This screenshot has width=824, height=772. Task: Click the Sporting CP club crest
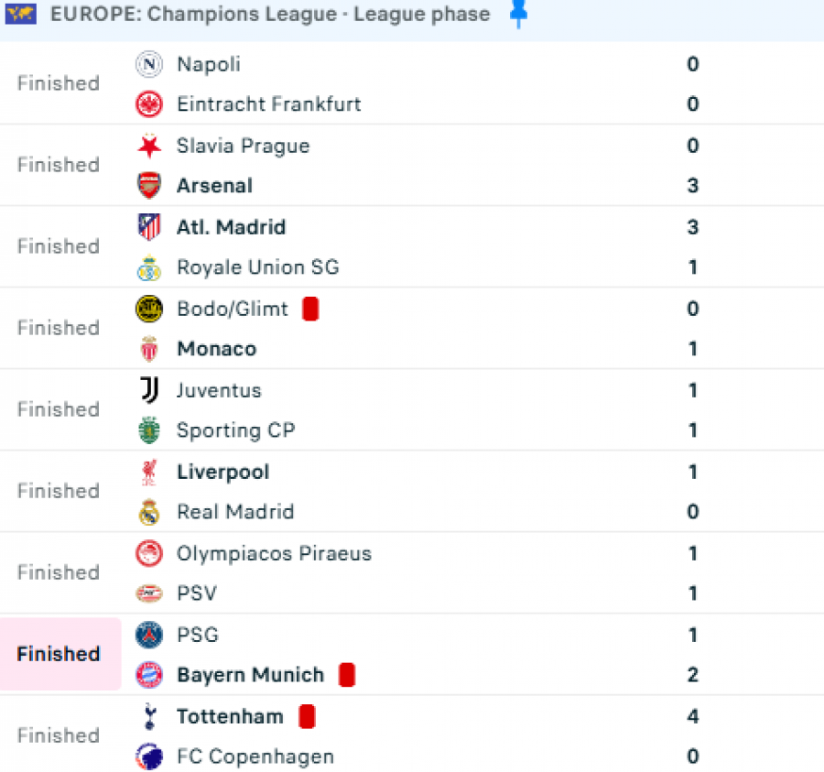point(149,430)
